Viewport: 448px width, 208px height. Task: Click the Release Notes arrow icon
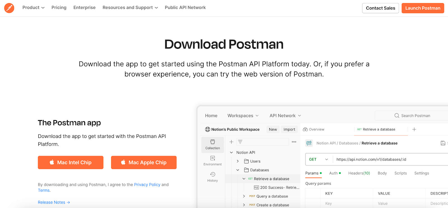(x=68, y=202)
